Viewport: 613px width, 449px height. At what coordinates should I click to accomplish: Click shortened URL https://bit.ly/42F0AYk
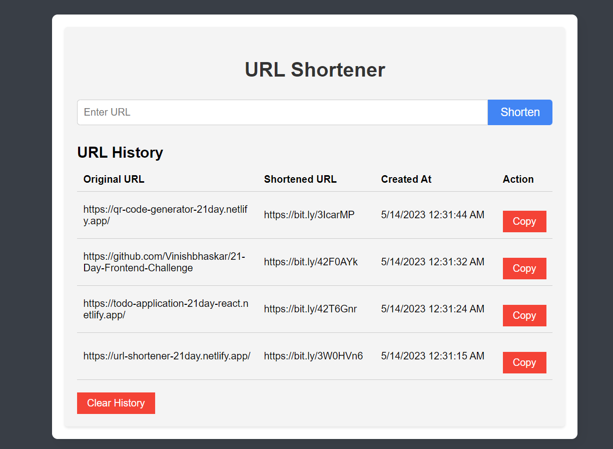[311, 262]
